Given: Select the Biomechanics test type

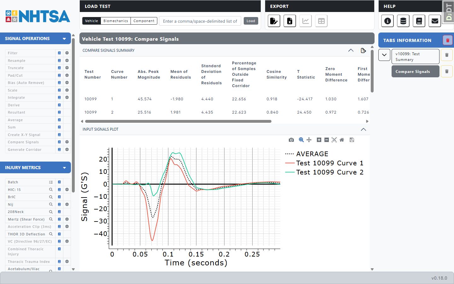Looking at the screenshot, I should pos(116,21).
